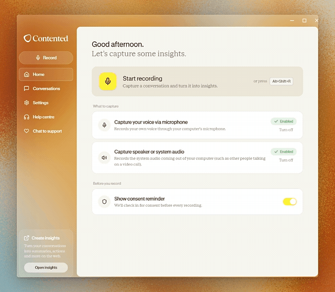Click the 'Show consent reminder' label

coord(139,199)
